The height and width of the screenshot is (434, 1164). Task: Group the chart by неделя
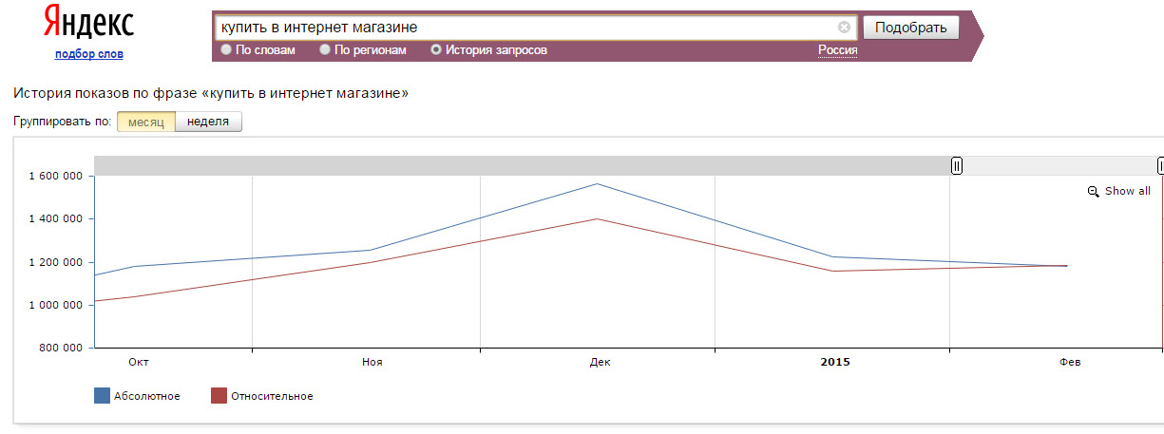pos(208,122)
